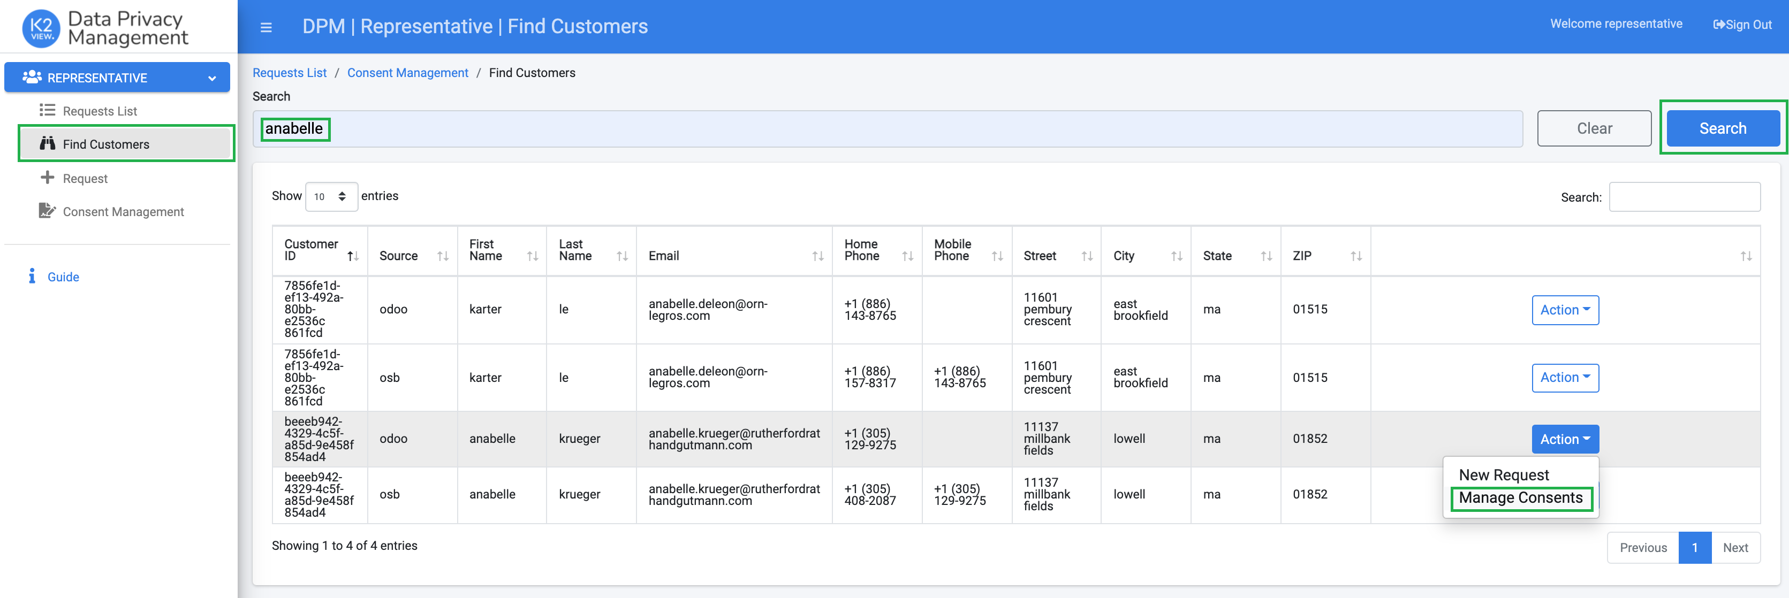The width and height of the screenshot is (1789, 598).
Task: Open Action dropdown for first odoo karter row
Action: (1565, 310)
